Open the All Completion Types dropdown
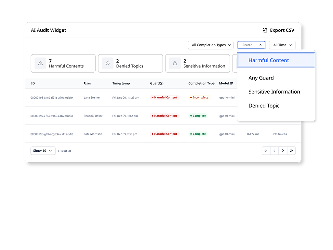Screen dimensions: 333x250 pyautogui.click(x=211, y=45)
